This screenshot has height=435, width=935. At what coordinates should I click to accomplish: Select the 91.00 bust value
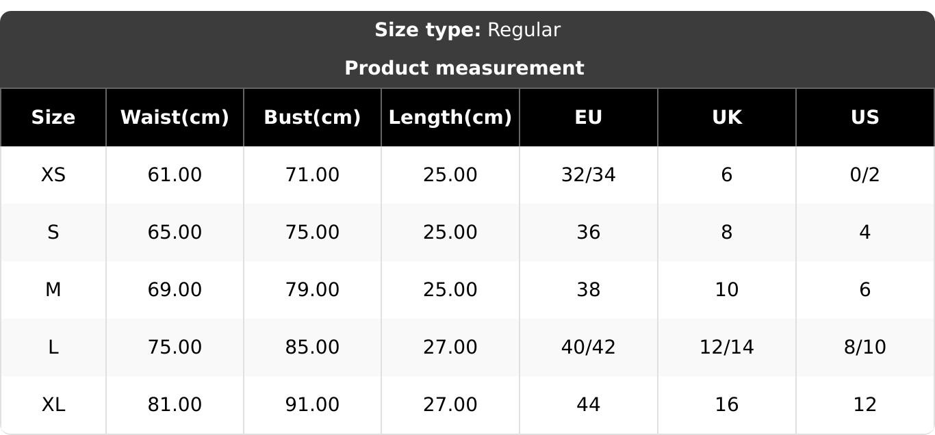coord(312,405)
